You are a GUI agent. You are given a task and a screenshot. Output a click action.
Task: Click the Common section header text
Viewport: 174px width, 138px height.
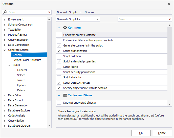click(74, 28)
